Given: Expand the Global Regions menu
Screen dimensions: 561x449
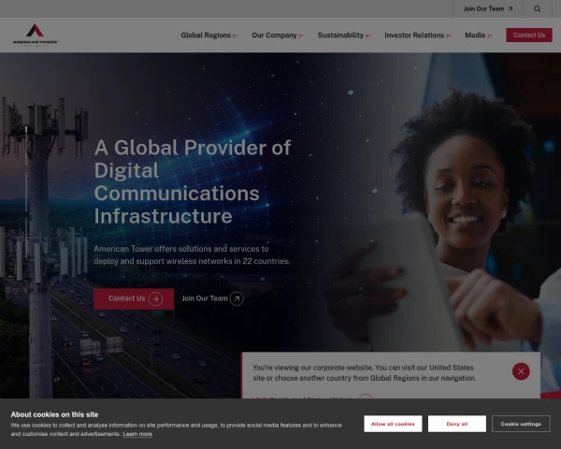Looking at the screenshot, I should point(209,36).
